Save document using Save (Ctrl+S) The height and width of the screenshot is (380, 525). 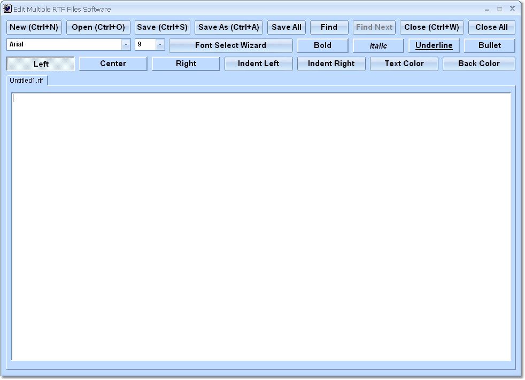pyautogui.click(x=163, y=27)
